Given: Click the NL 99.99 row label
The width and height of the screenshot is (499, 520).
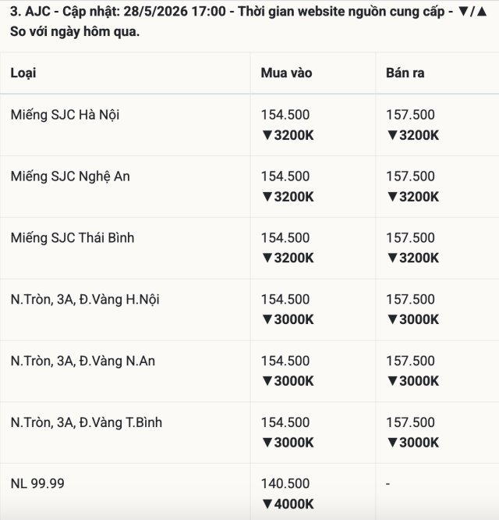Looking at the screenshot, I should click(37, 483).
